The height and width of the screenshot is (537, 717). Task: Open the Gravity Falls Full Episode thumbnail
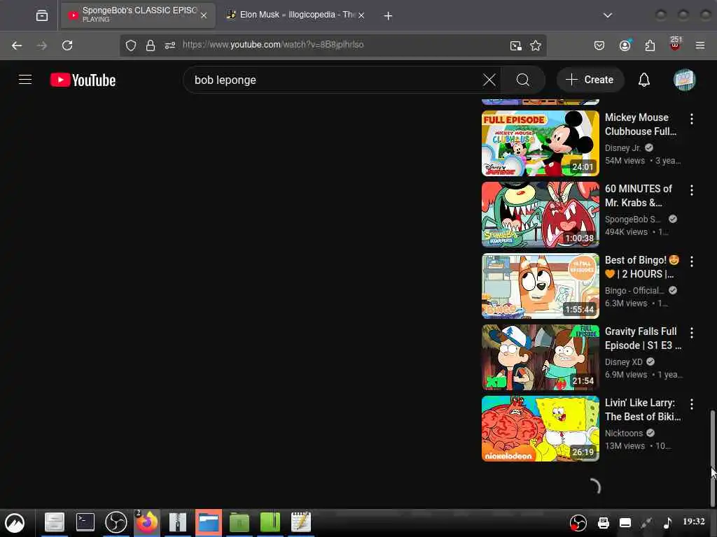(540, 357)
